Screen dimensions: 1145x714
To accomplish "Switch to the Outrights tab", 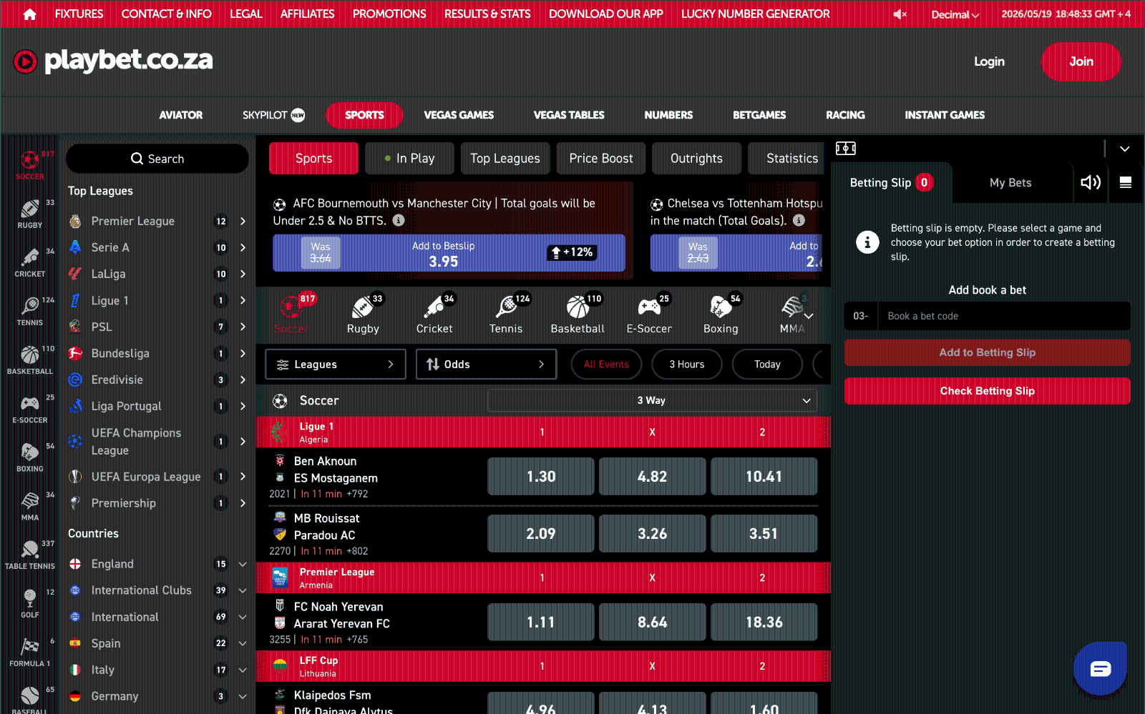I will [696, 159].
